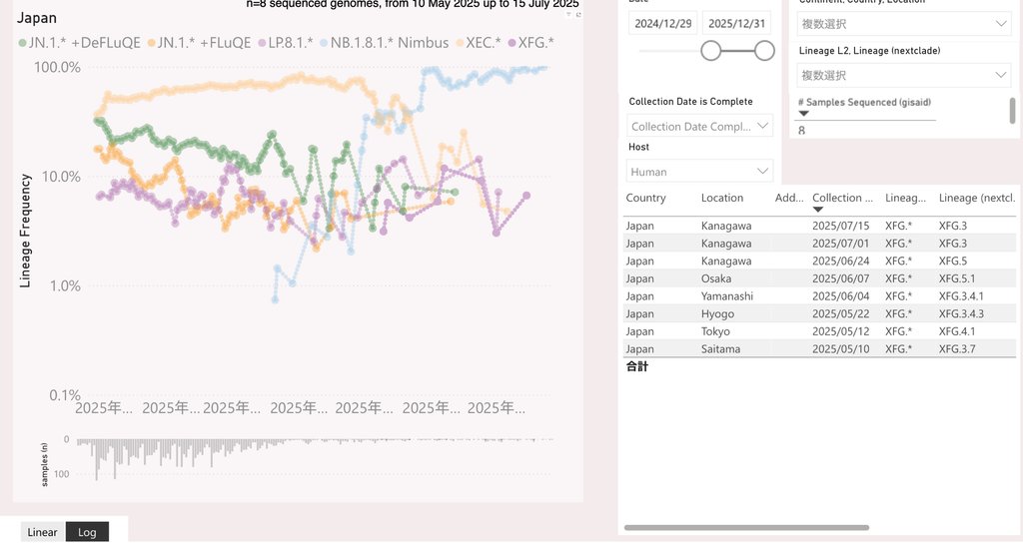1023x543 pixels.
Task: Switch chart scale to Linear
Action: pyautogui.click(x=43, y=532)
